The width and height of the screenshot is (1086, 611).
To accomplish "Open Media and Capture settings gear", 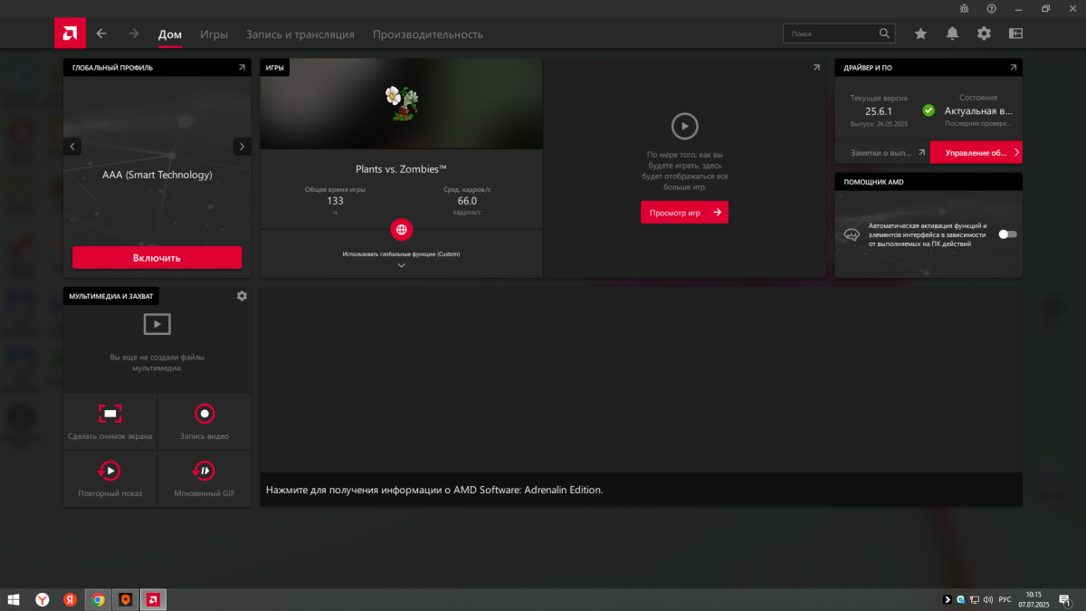I will tap(242, 296).
